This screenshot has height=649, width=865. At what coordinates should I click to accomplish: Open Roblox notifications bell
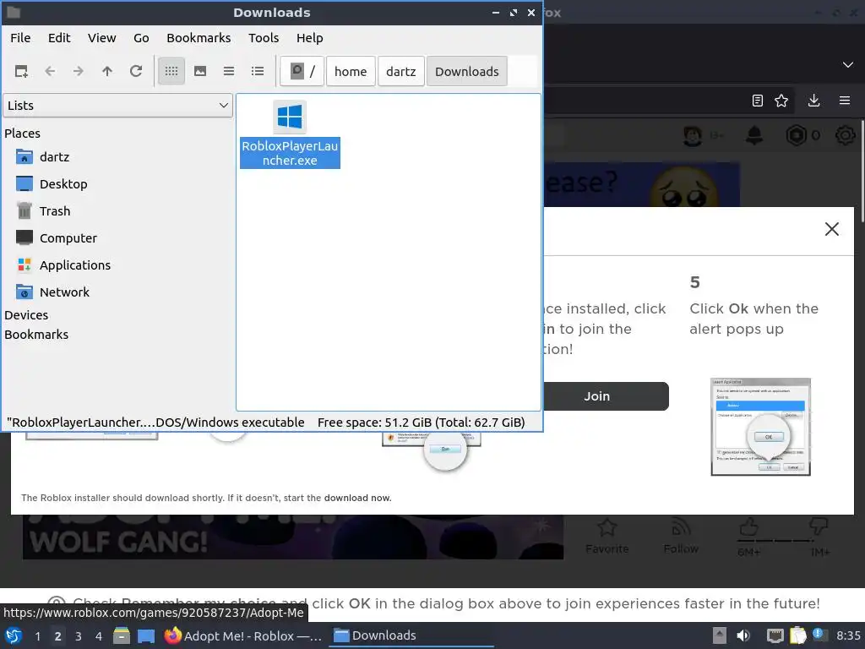tap(754, 135)
